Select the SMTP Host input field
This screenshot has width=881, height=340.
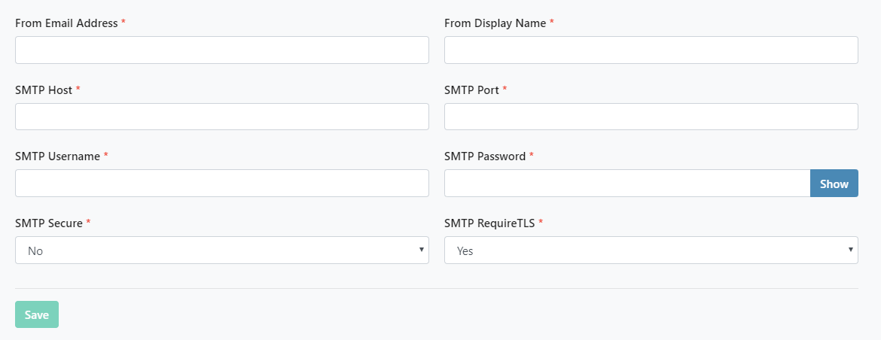pyautogui.click(x=221, y=117)
